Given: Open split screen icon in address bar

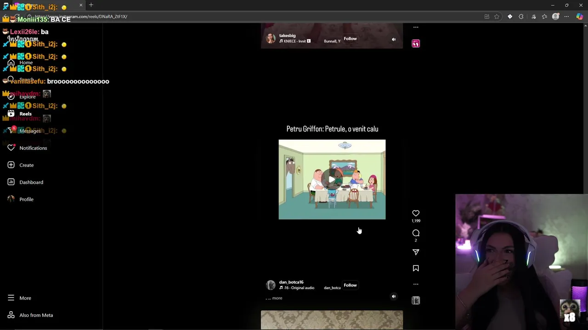Looking at the screenshot, I should pos(487,16).
